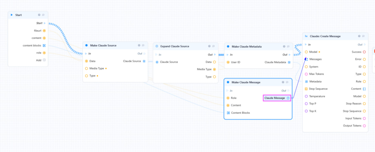Open comment icon on Make Claude Source
The image size is (375, 152).
click(143, 45)
